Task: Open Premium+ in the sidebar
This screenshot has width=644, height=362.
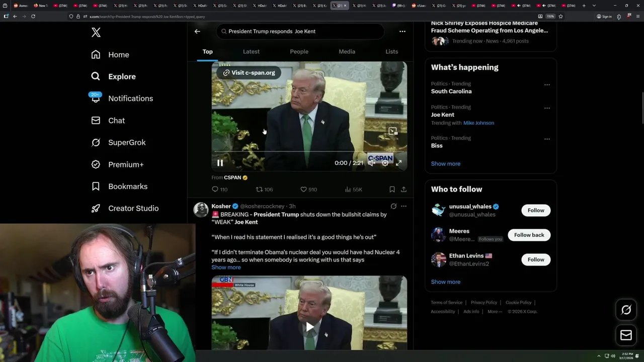Action: (117, 164)
